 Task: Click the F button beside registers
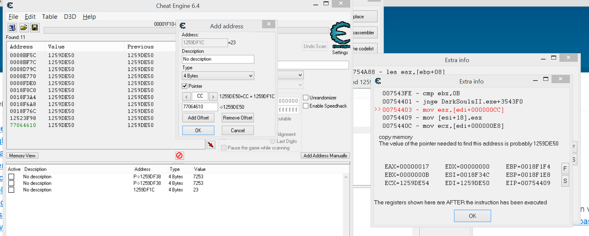565,169
